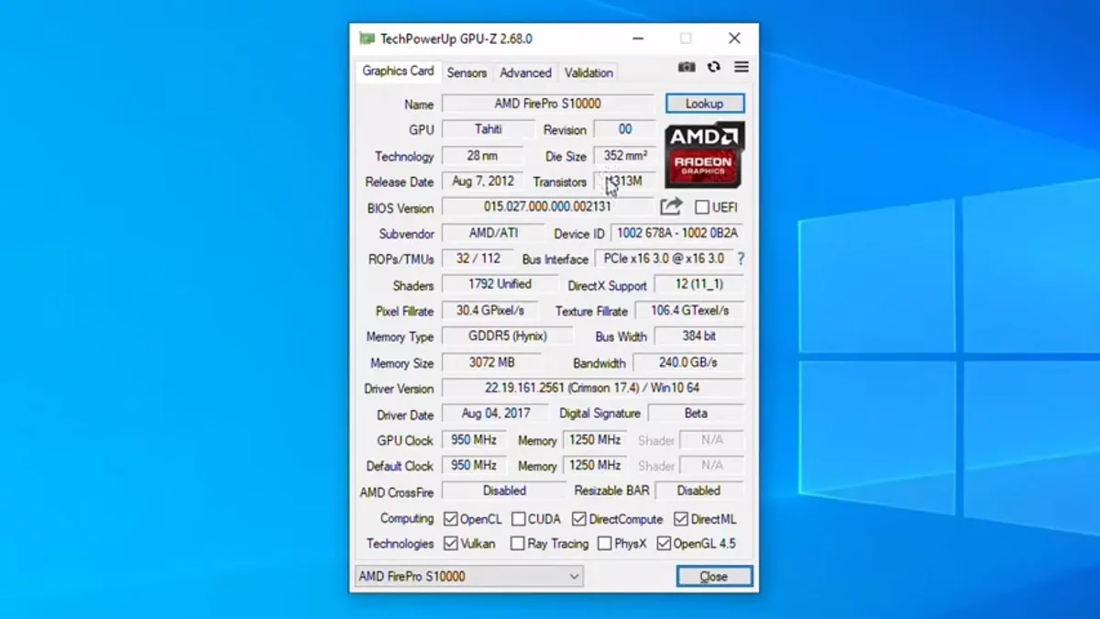The height and width of the screenshot is (619, 1100).
Task: Click the screenshot camera icon
Action: pos(686,67)
